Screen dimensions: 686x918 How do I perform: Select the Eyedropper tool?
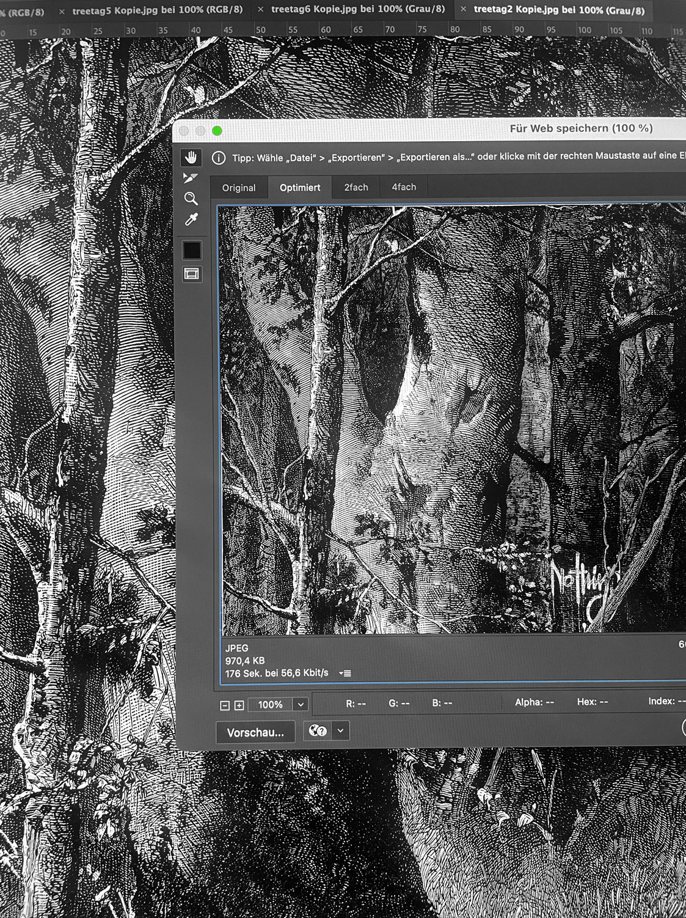coord(191,220)
